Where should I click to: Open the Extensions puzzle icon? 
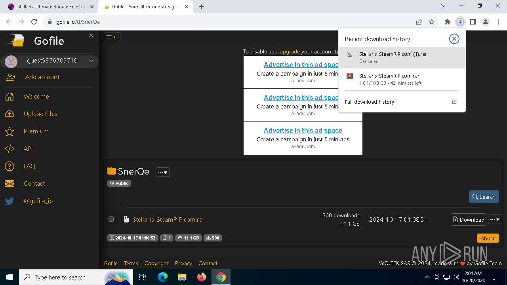point(448,22)
